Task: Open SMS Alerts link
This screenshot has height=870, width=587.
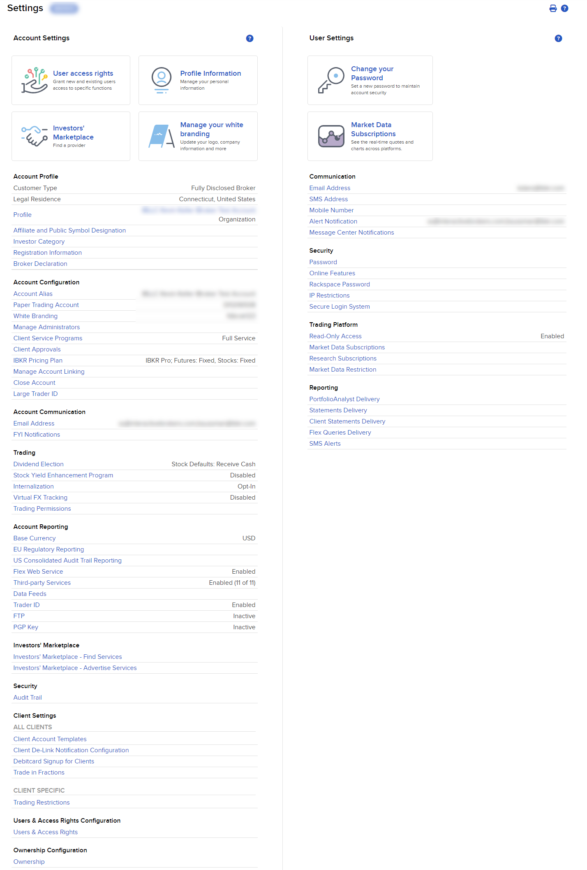Action: [x=325, y=444]
